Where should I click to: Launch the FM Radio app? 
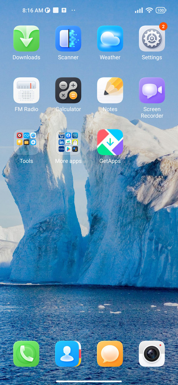pyautogui.click(x=26, y=90)
